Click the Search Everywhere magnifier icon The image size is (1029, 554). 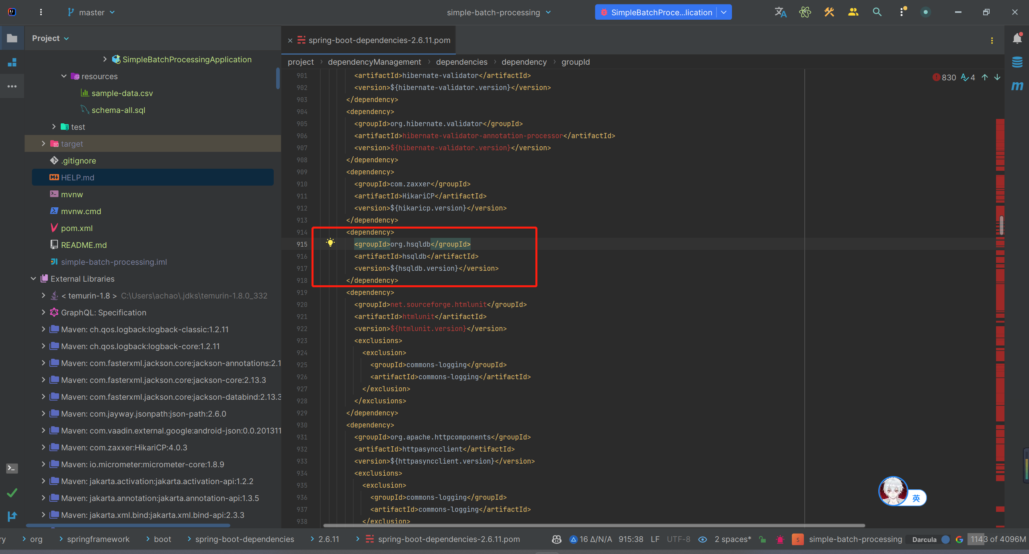pyautogui.click(x=877, y=12)
